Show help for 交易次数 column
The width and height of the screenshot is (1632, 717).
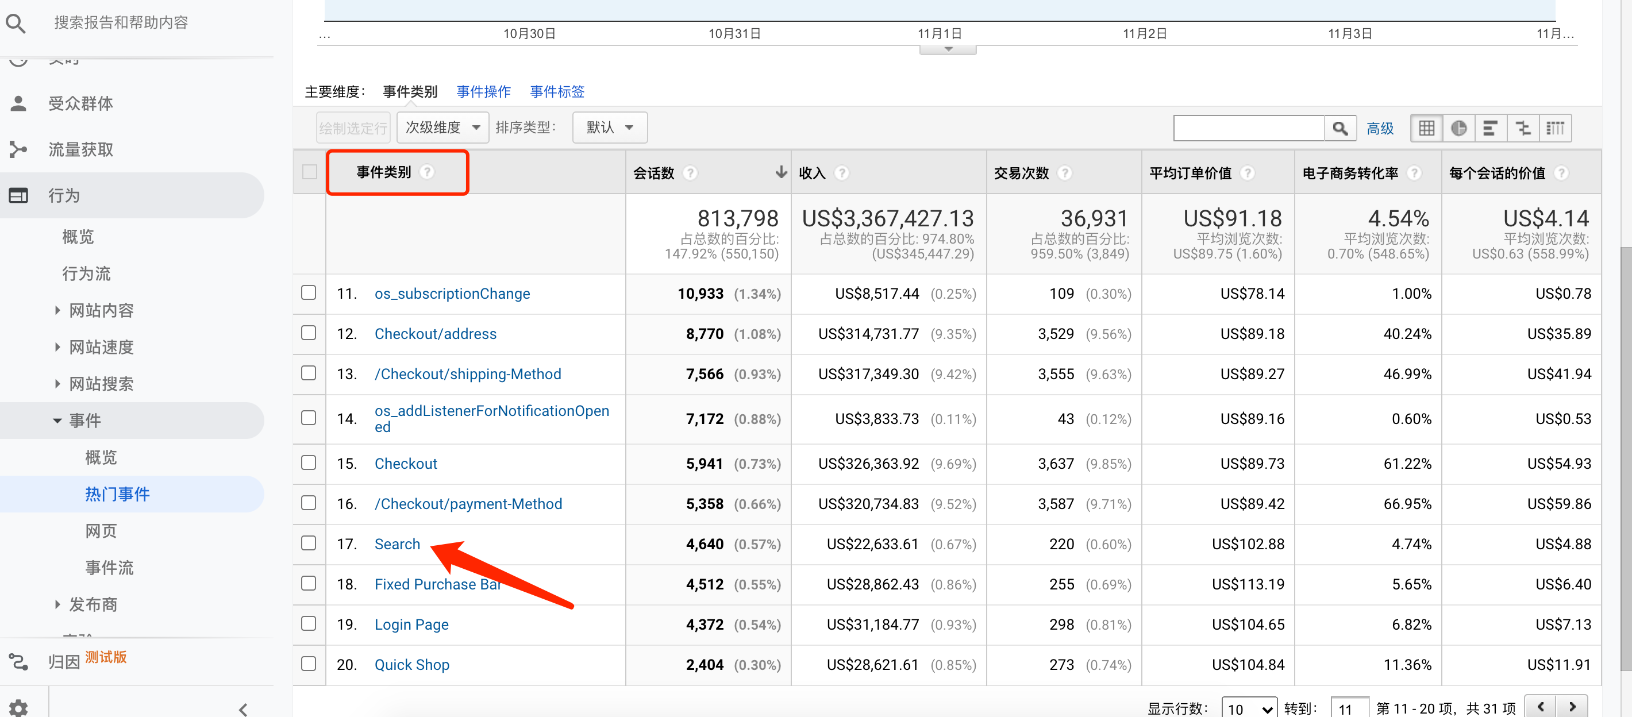[x=1065, y=173]
